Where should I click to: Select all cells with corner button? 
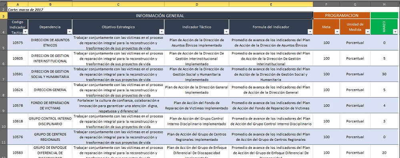[4, 4]
